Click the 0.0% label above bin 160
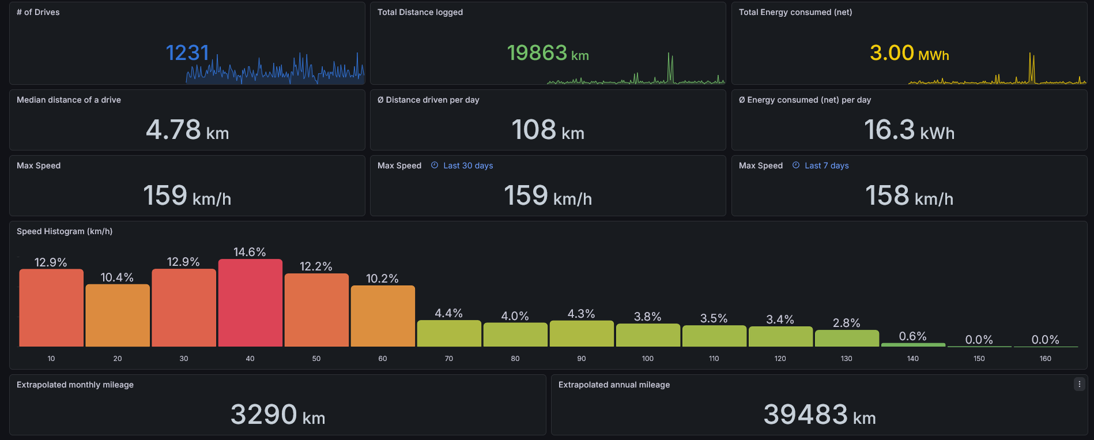The image size is (1094, 440). 1046,340
